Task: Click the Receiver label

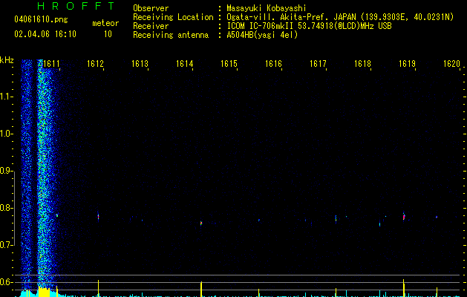Action: point(151,26)
